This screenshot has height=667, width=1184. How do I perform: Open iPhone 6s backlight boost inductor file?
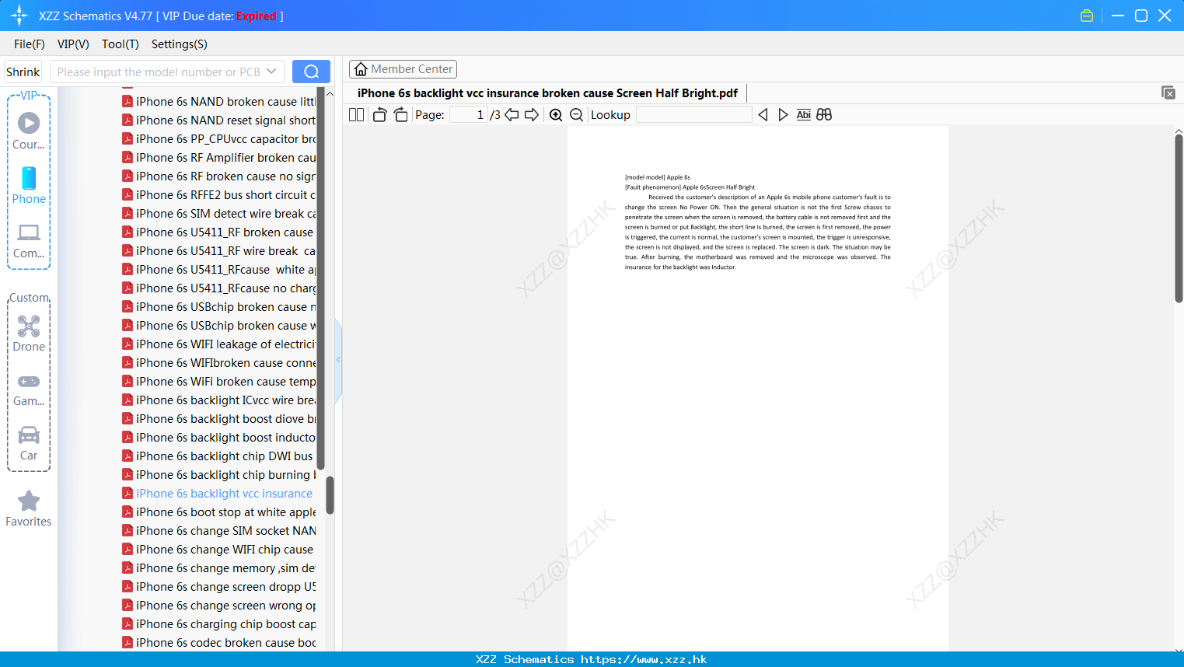[218, 438]
